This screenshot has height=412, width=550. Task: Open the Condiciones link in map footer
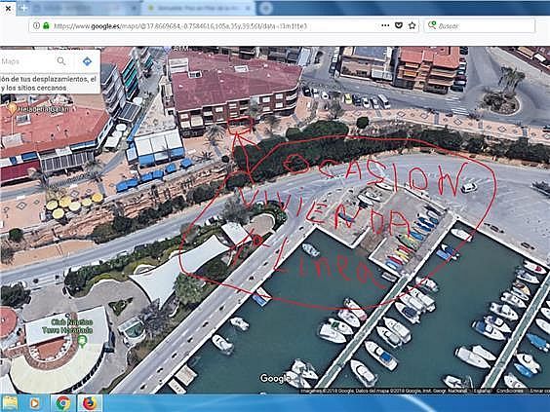tap(510, 391)
